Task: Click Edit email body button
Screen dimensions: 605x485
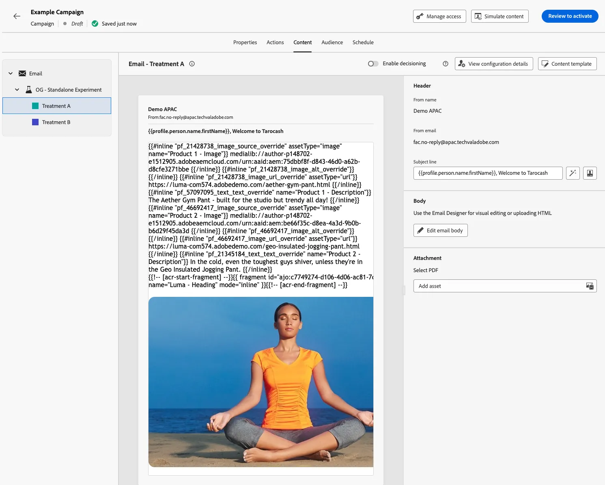Action: pyautogui.click(x=441, y=230)
